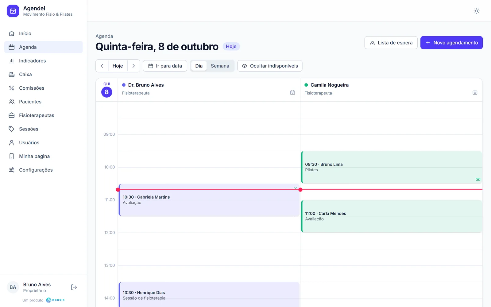
Task: Open the 09:30 Bruno Lima Pilates appointment
Action: (x=392, y=167)
